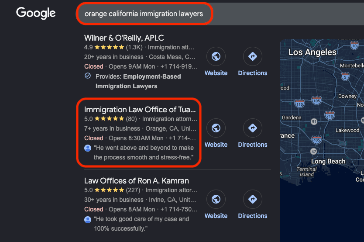
Task: Click the Lakewood label on the map
Action: tap(347, 130)
